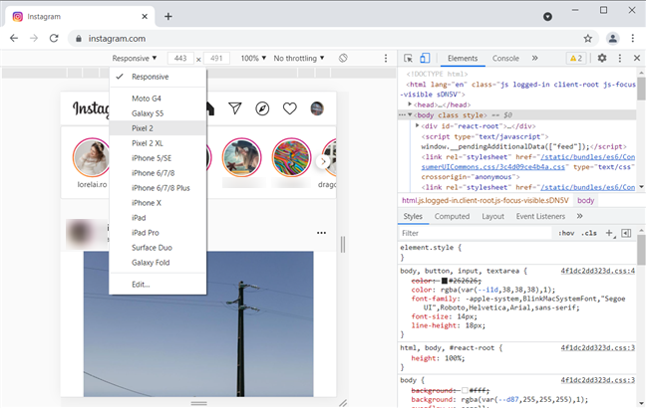Click the inspect element picker icon

pyautogui.click(x=406, y=59)
